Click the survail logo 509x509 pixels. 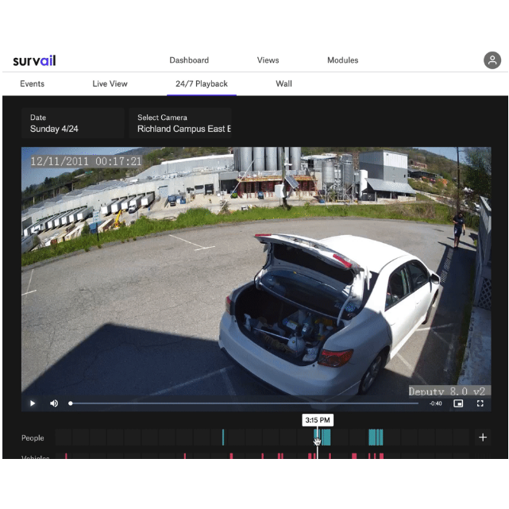pyautogui.click(x=34, y=60)
